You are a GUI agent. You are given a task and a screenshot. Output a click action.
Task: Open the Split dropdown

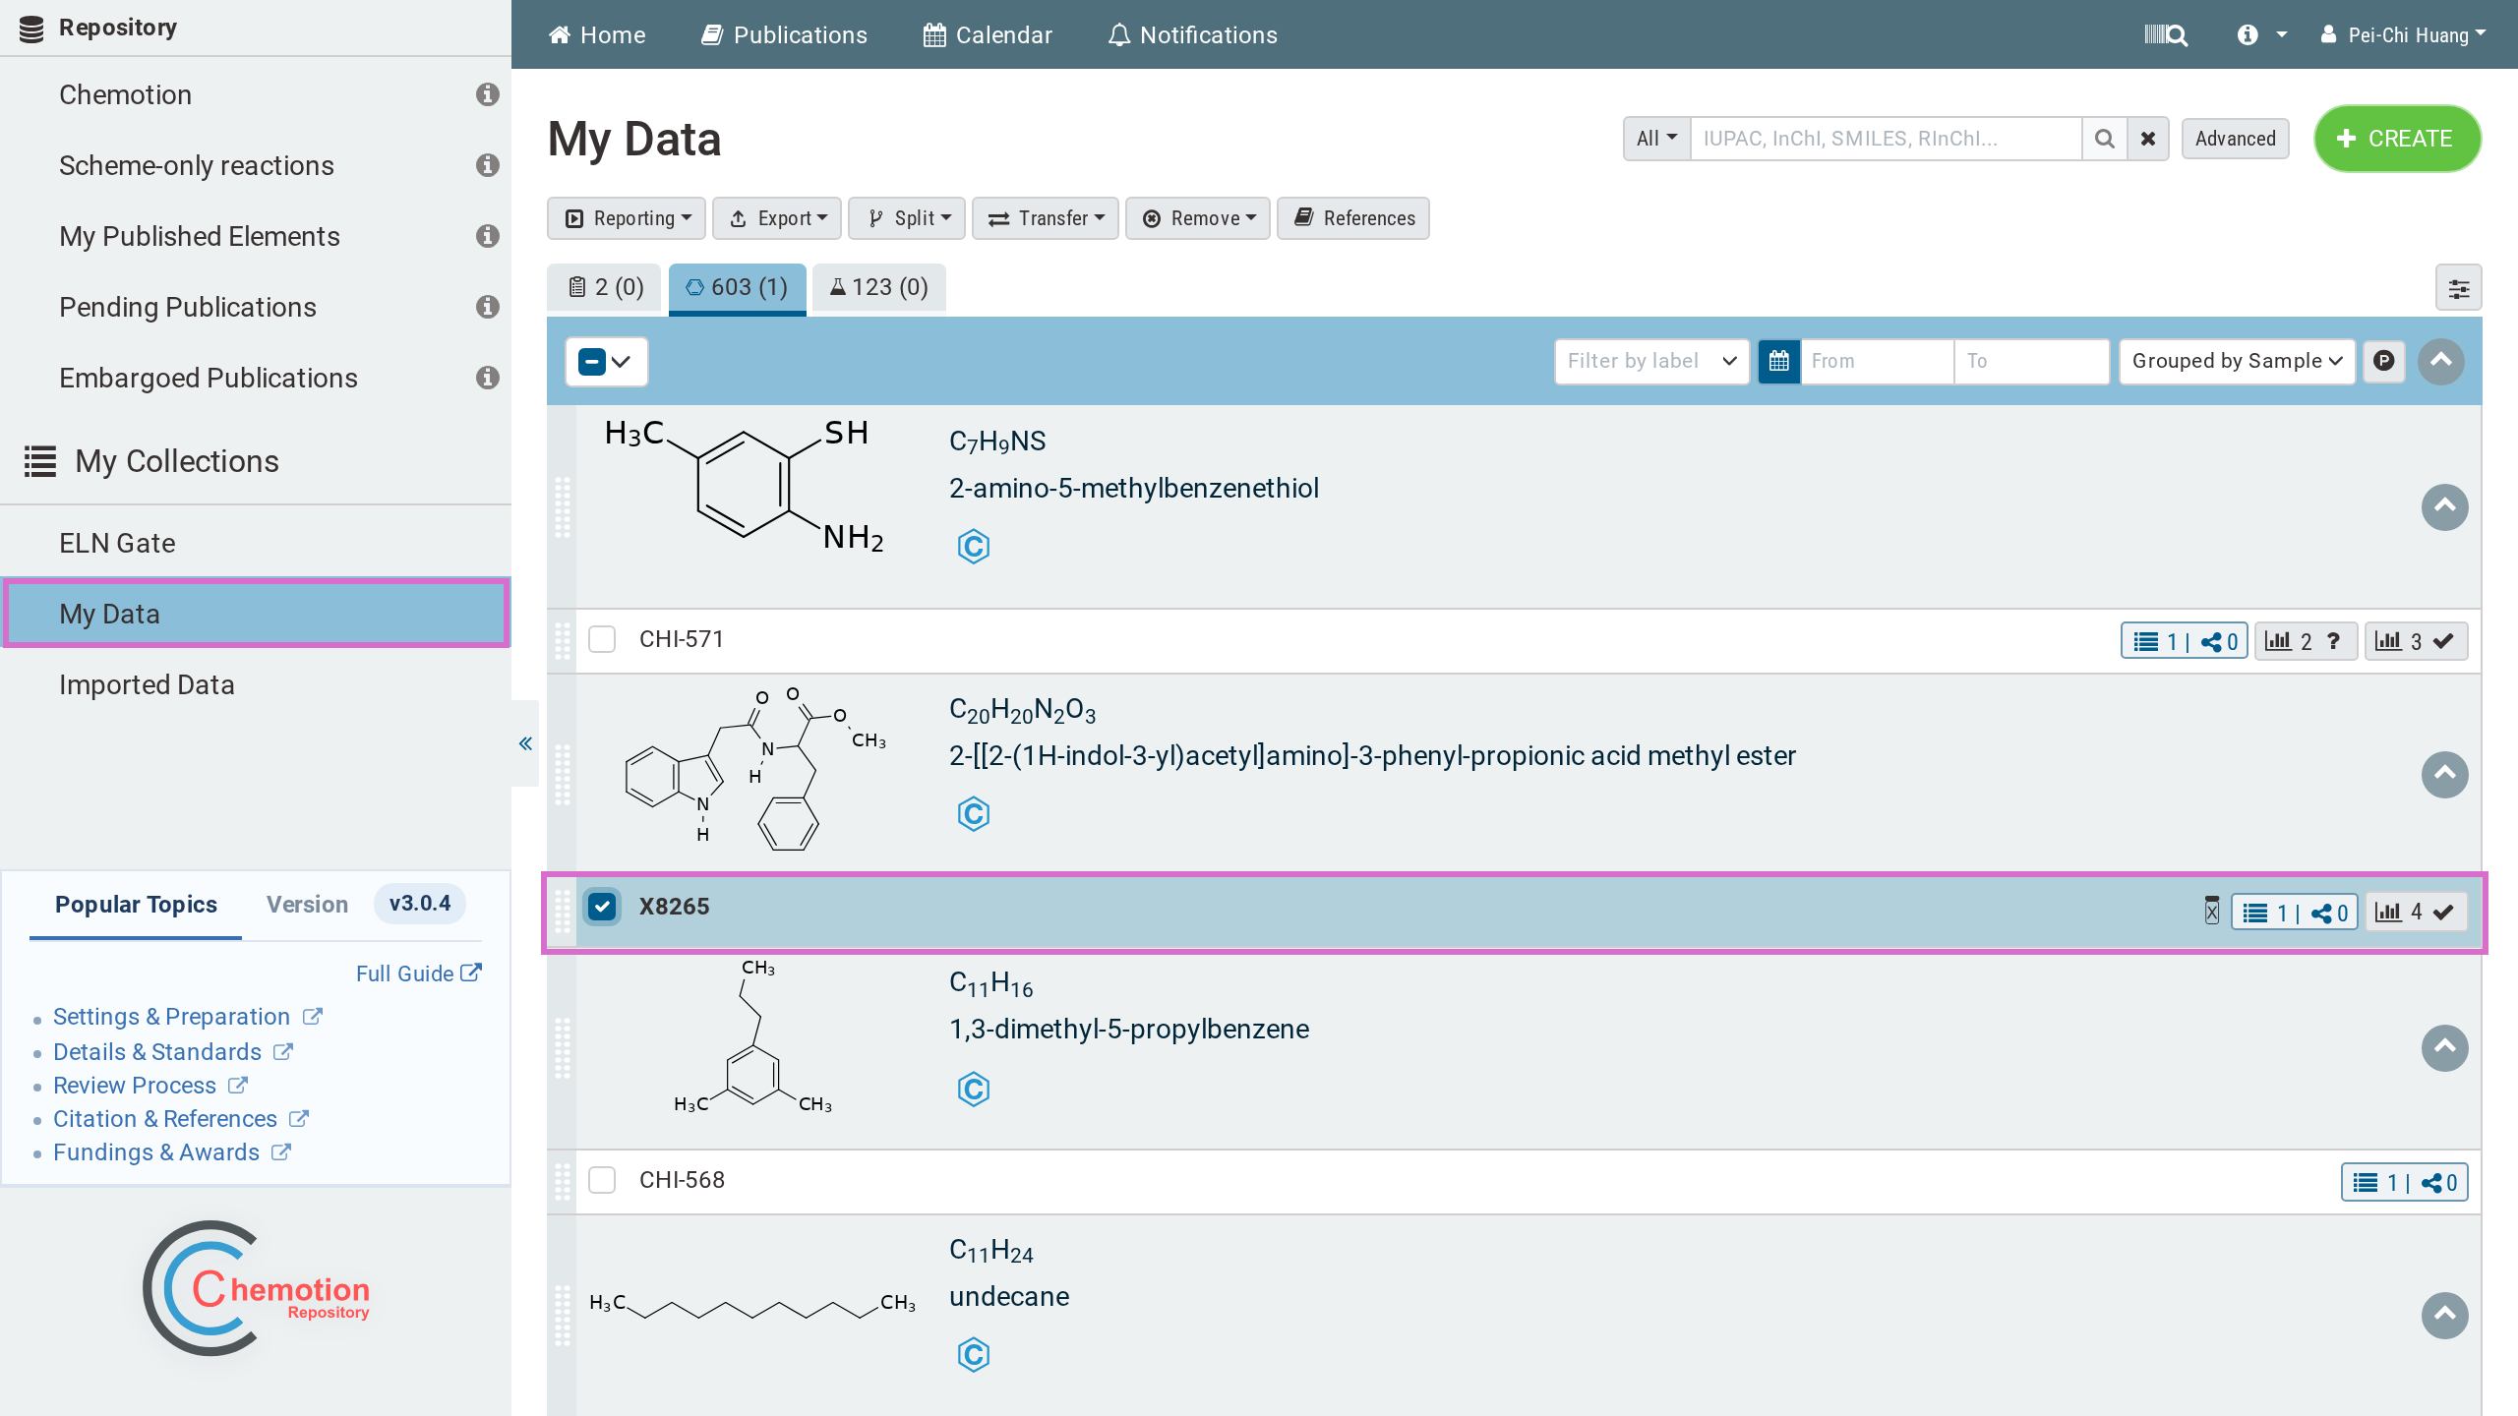907,218
